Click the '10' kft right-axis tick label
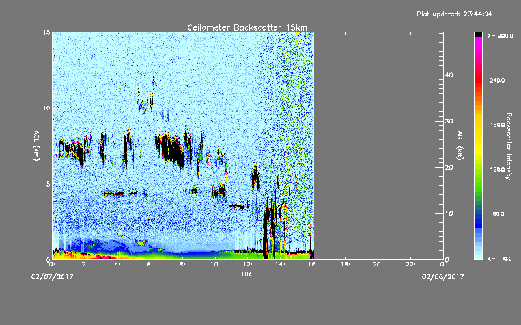Viewport: 521px width, 325px height. (x=449, y=214)
